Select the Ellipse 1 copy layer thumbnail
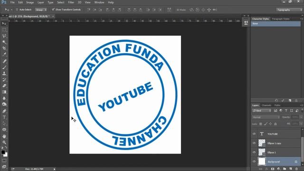 click(x=262, y=143)
